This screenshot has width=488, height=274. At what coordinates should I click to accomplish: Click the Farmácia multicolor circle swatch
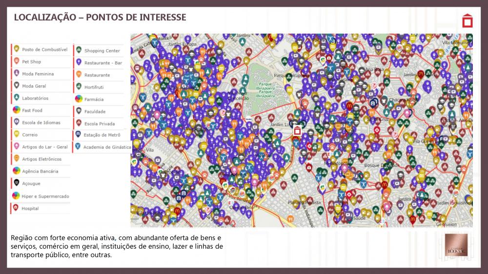tap(78, 99)
